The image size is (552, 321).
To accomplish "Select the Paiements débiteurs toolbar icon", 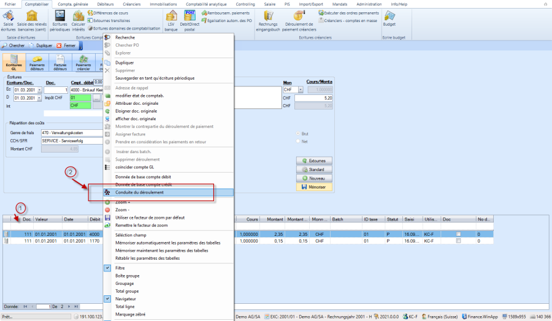I will (37, 62).
